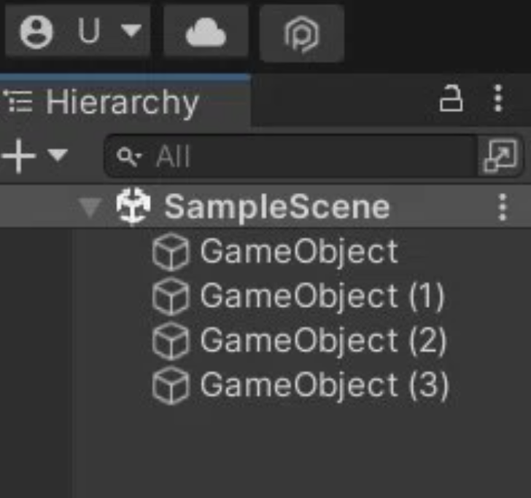The image size is (531, 498).
Task: Open the Package Manager hexagon icon
Action: [301, 34]
